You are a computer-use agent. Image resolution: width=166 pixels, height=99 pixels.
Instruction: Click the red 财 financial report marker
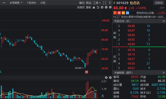(87, 72)
